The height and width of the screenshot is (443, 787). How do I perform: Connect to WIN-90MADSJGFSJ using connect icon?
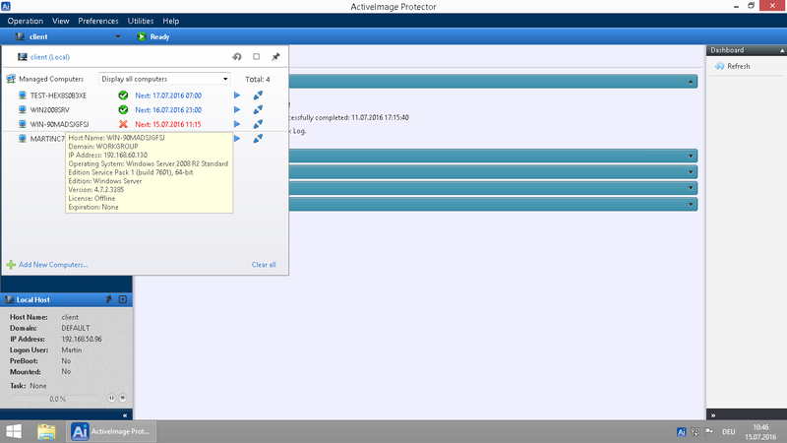pos(258,124)
